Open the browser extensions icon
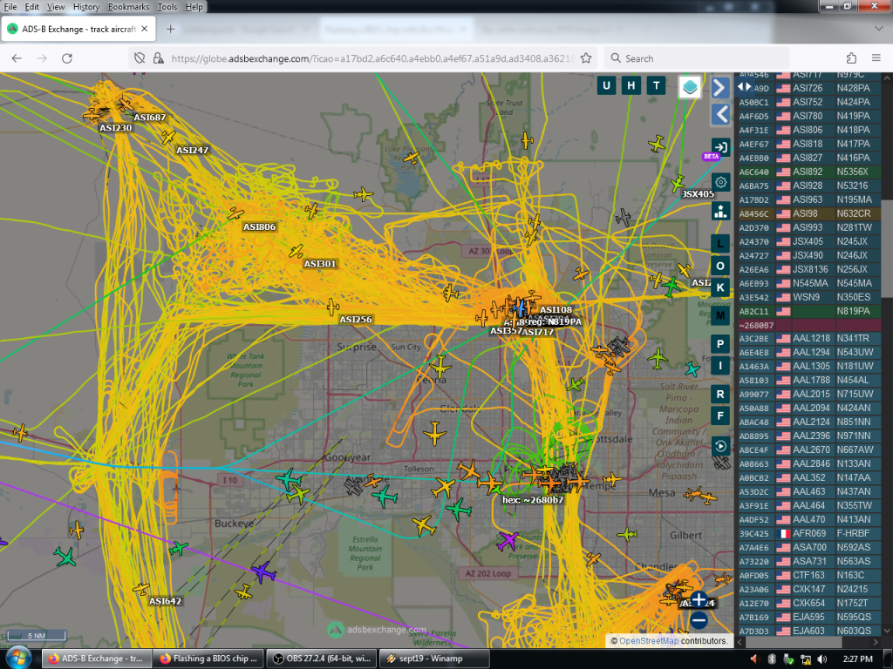The height and width of the screenshot is (669, 893). [x=851, y=58]
